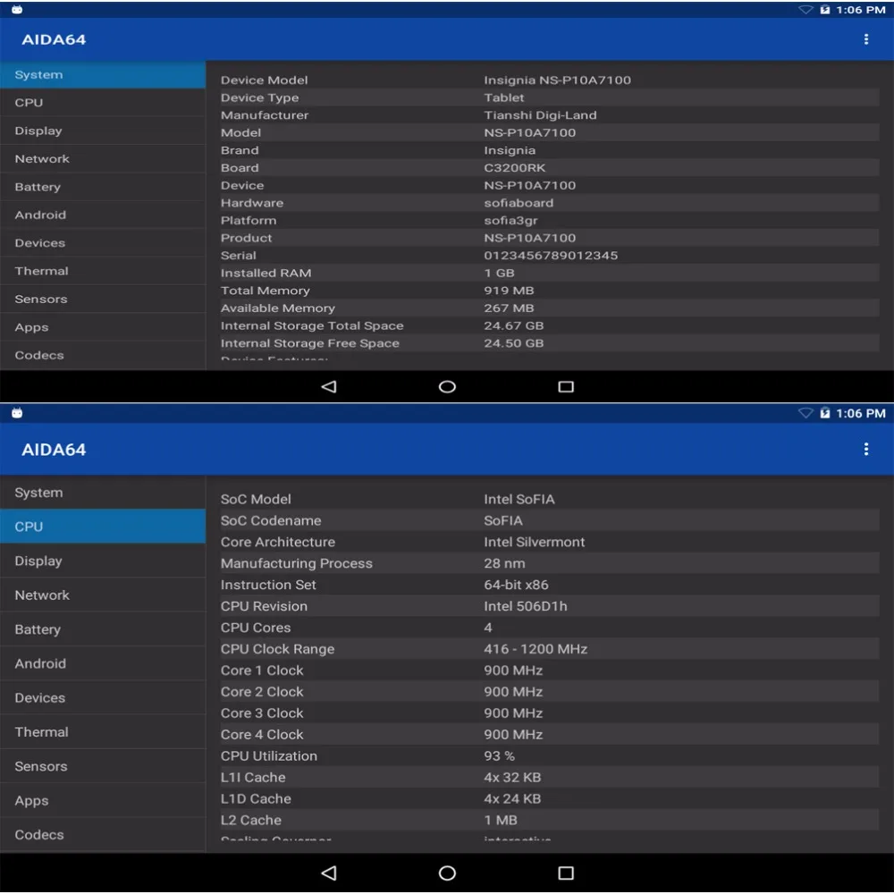This screenshot has height=894, width=894.
Task: Tap AIDA64 title in top screenshot
Action: point(54,39)
